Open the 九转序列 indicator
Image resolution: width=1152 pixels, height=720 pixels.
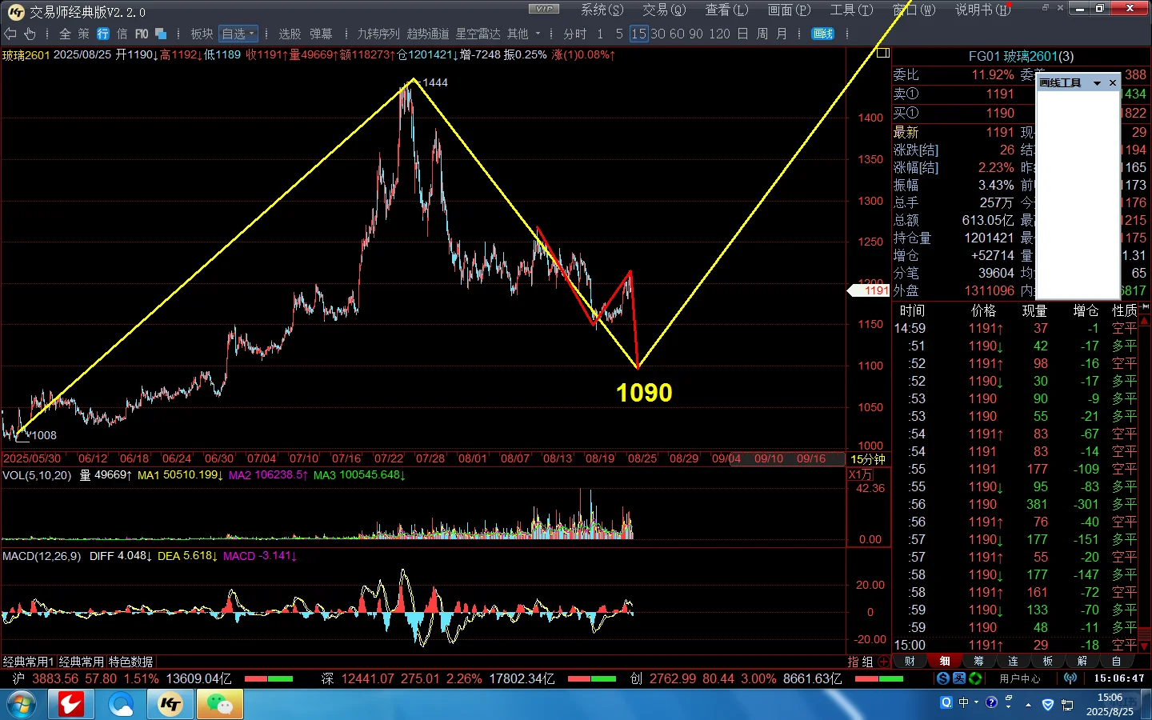[378, 34]
